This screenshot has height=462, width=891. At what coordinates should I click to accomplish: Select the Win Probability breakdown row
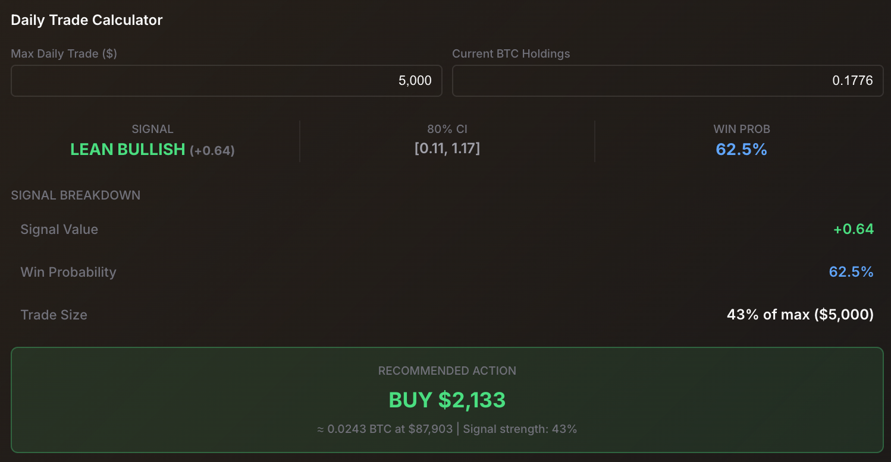tap(68, 272)
